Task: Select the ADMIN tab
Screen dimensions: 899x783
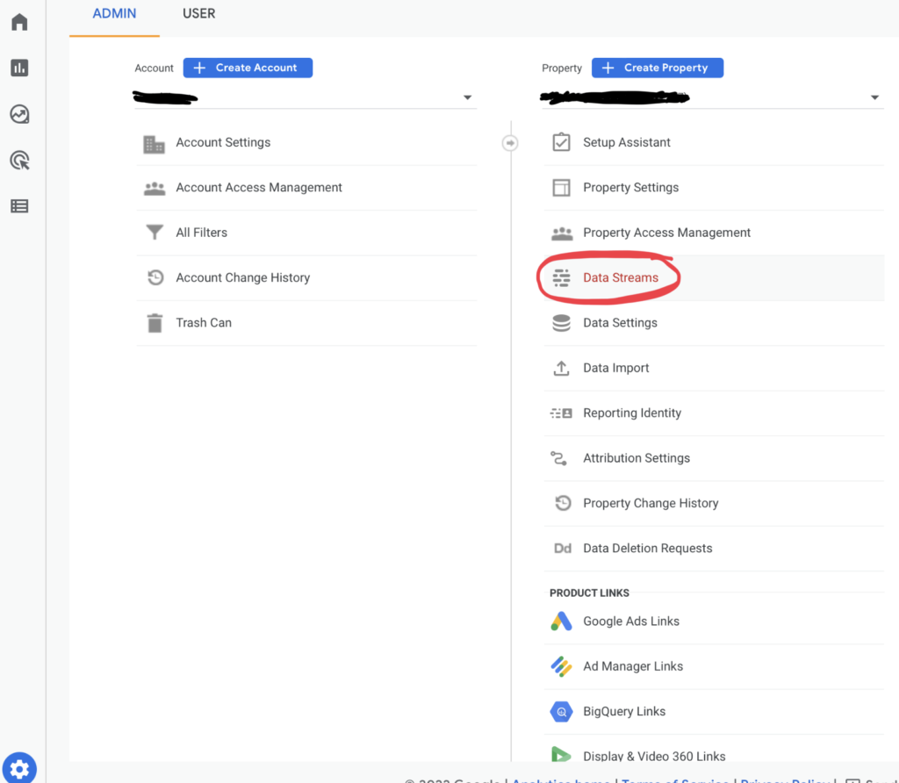Action: (x=114, y=14)
